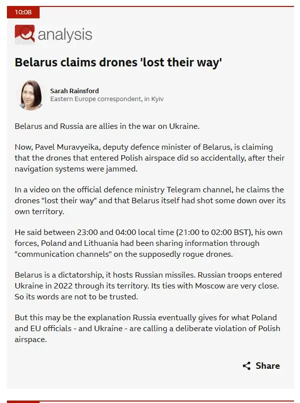Click author name Sarah Rainsford
Viewport: 300px width, 403px height.
click(74, 91)
